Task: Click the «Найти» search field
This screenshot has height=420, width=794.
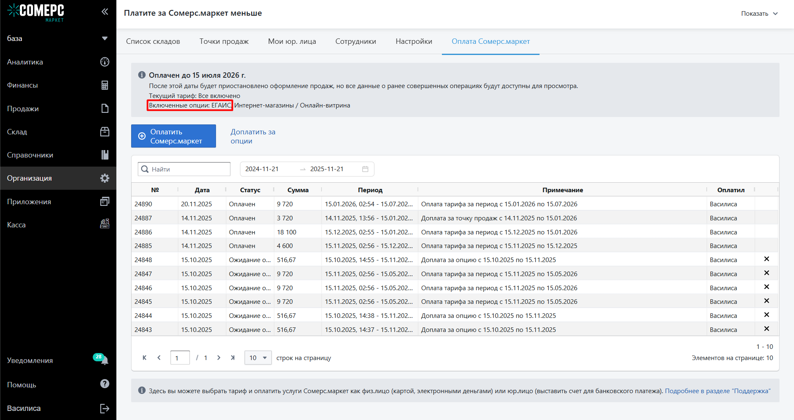Action: pyautogui.click(x=189, y=169)
